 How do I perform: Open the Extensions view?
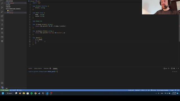(x=2, y=16)
